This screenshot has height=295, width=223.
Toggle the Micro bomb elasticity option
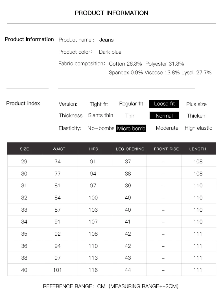131,129
